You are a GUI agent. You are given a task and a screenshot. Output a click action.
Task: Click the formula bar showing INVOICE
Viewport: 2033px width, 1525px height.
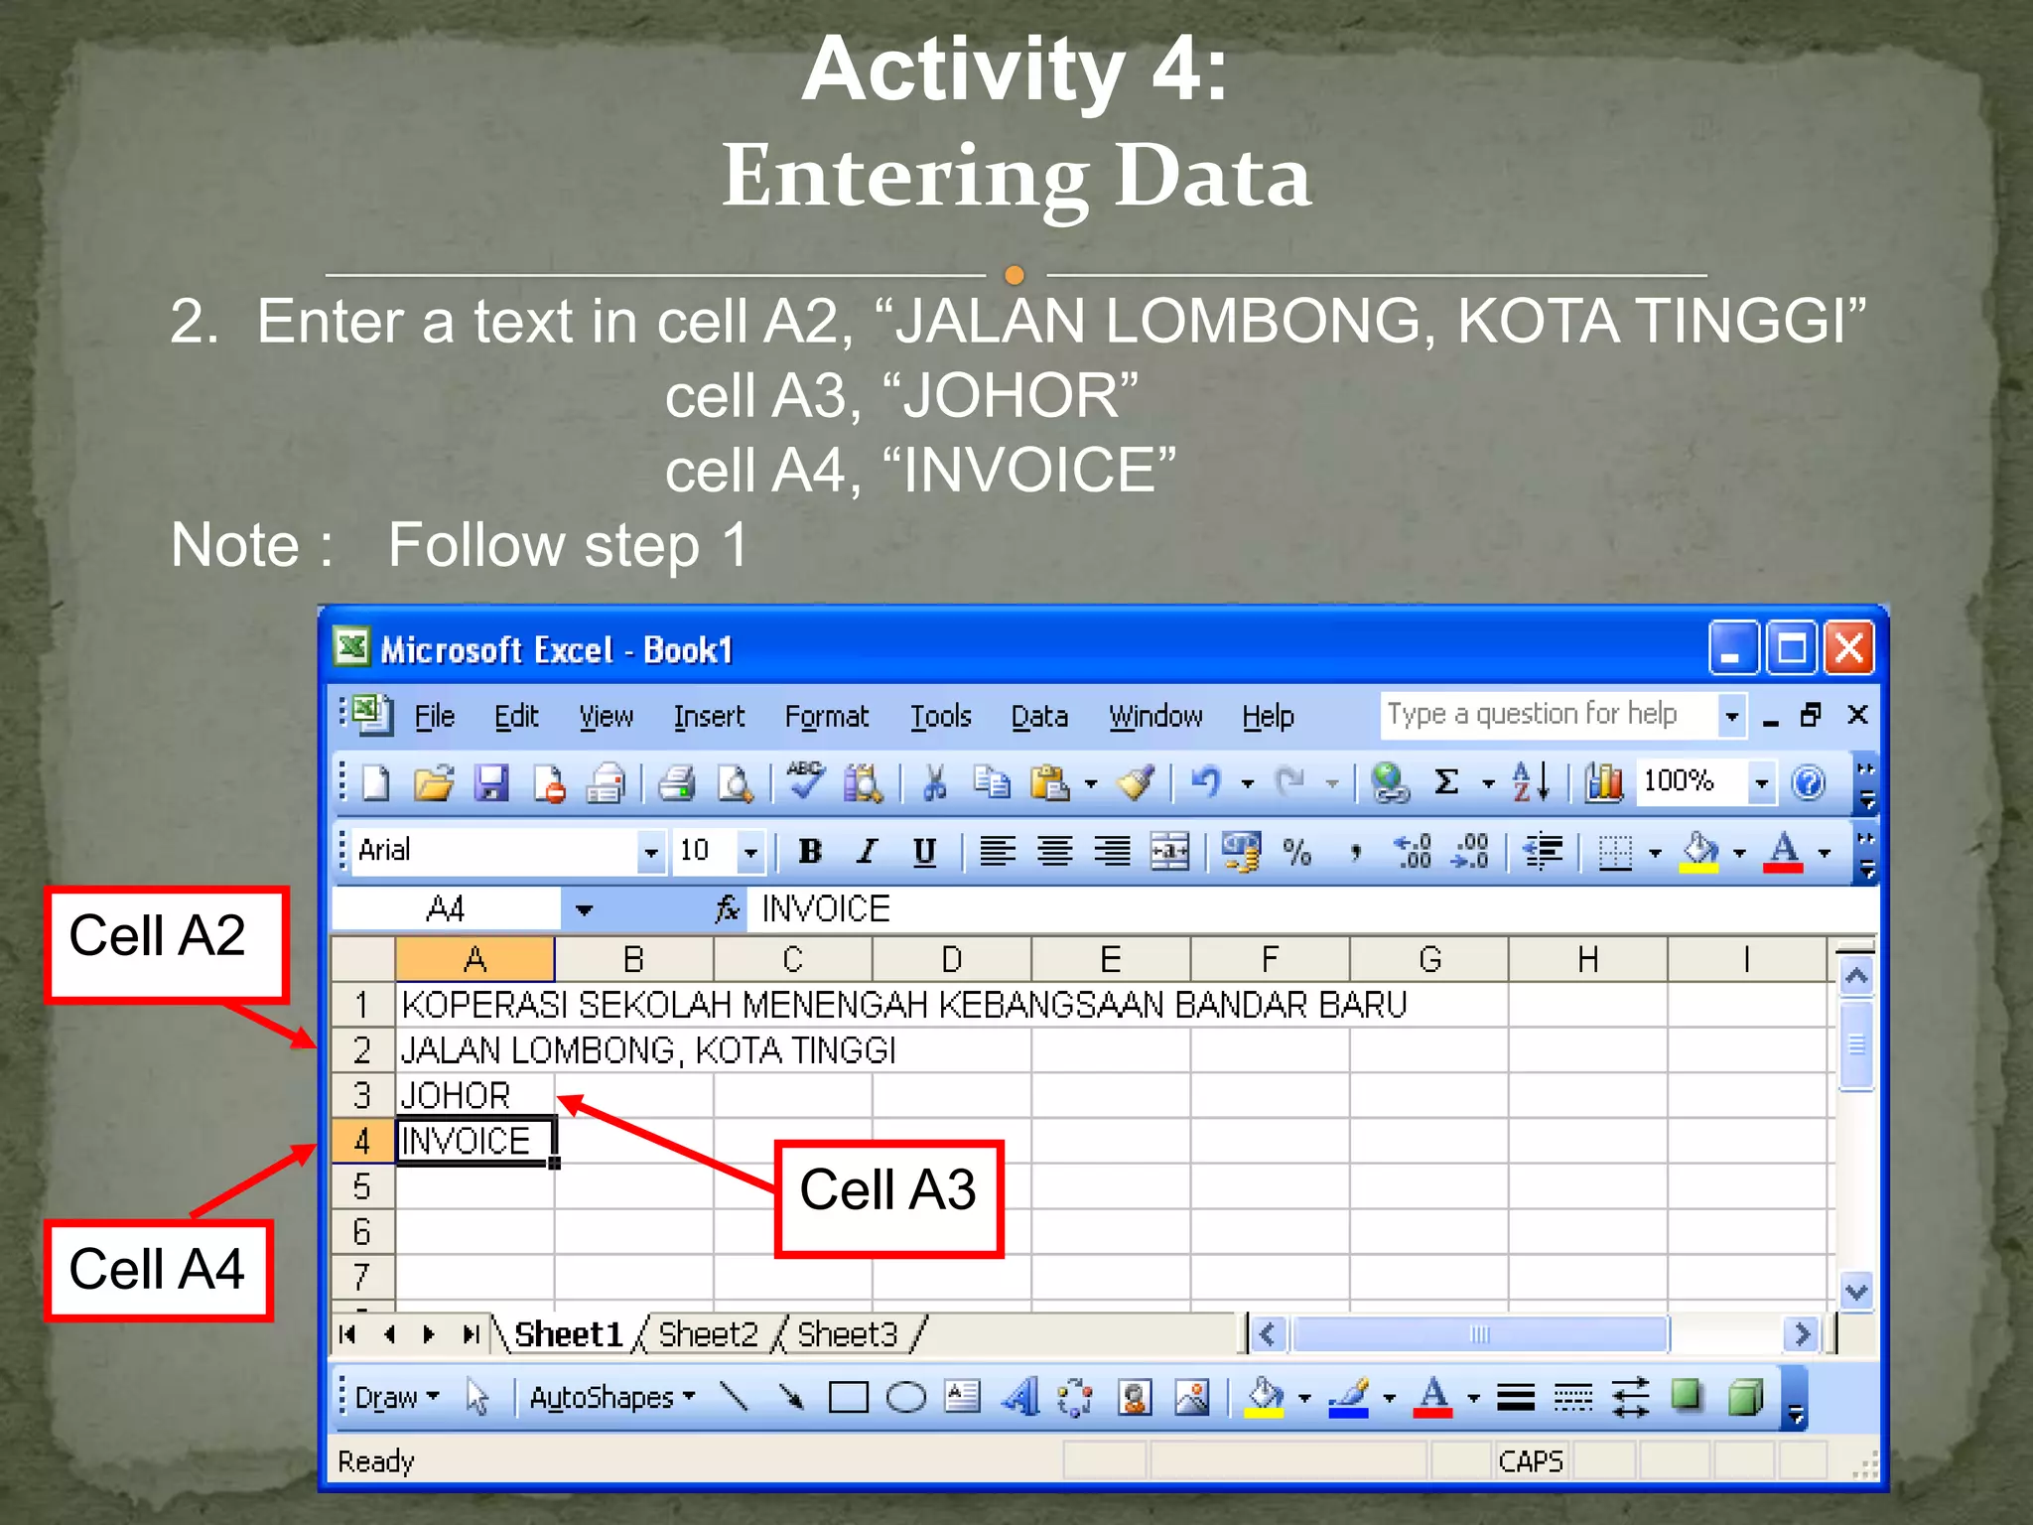point(1313,909)
